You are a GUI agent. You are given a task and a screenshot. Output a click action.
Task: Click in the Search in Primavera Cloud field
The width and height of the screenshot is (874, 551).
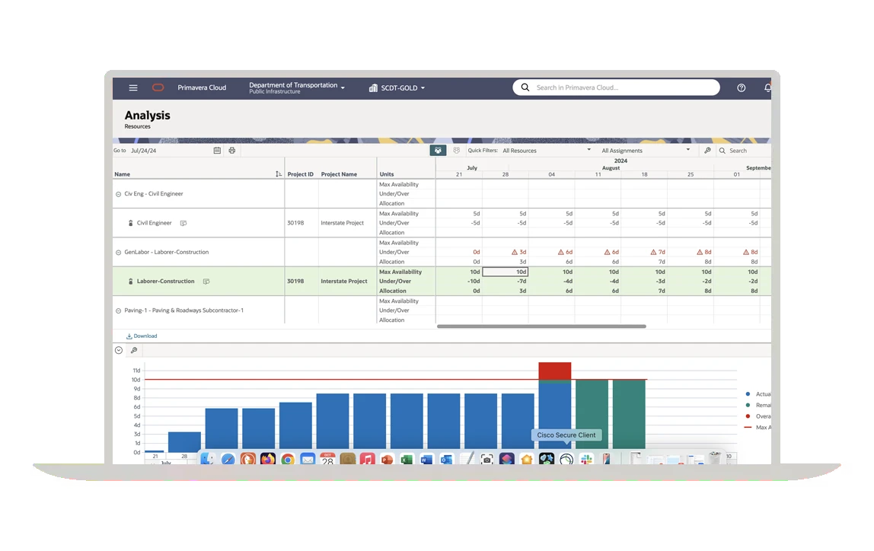(x=617, y=87)
